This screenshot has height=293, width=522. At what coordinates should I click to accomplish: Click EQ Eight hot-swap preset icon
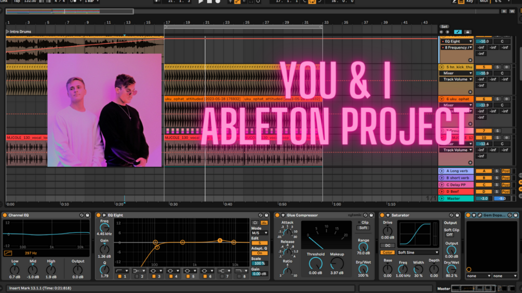point(261,215)
